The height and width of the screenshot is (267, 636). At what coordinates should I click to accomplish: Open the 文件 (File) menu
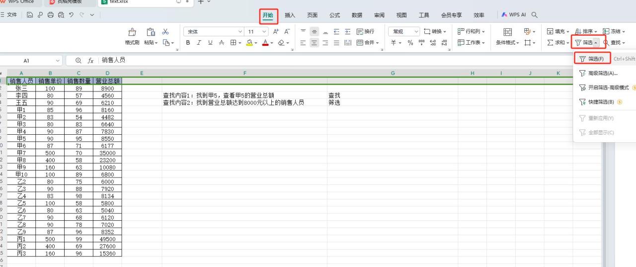click(8, 15)
